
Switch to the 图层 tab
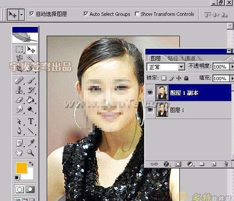point(156,58)
